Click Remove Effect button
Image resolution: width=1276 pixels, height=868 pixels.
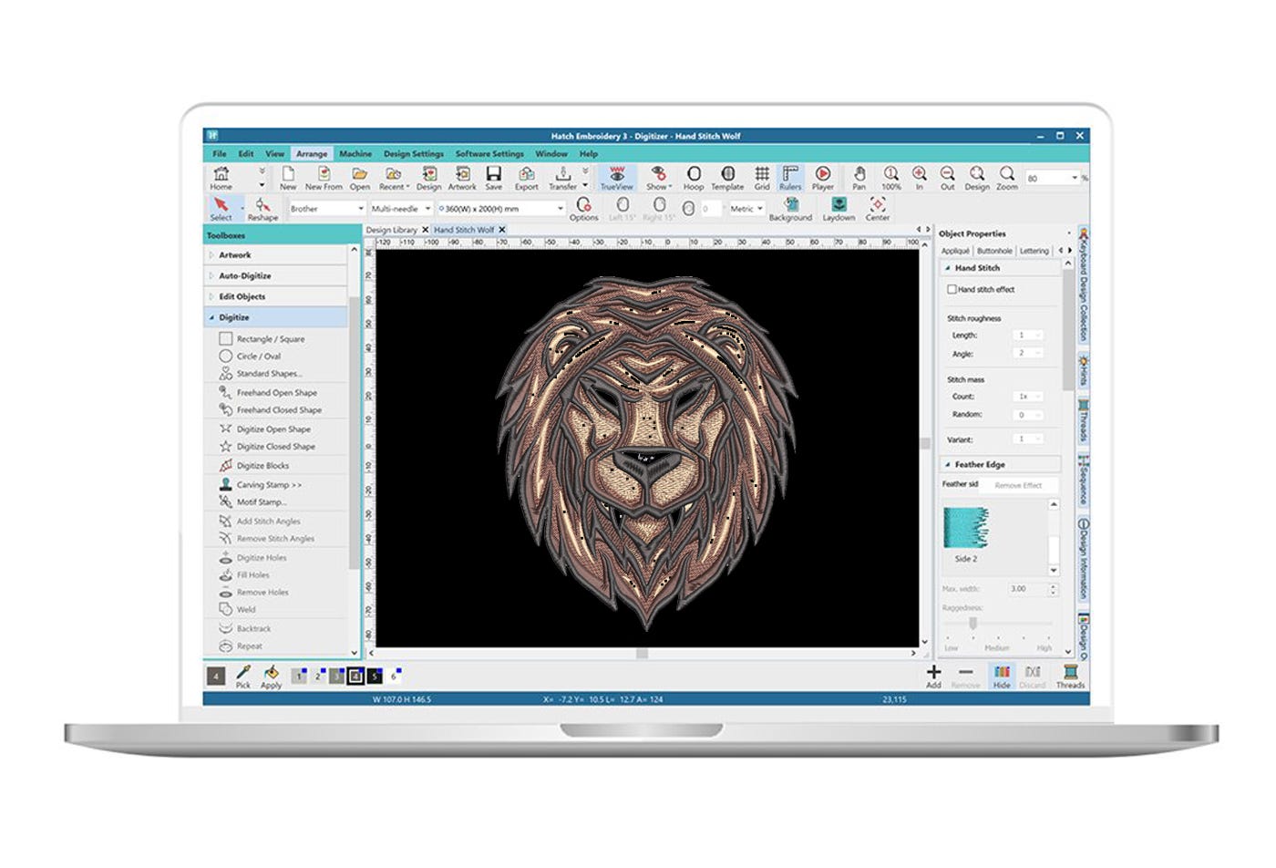coord(1018,485)
